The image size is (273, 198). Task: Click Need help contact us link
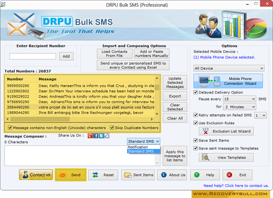236,186
